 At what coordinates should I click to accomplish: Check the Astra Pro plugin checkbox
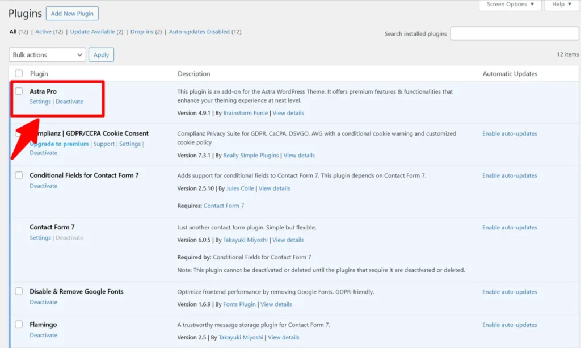(x=19, y=91)
